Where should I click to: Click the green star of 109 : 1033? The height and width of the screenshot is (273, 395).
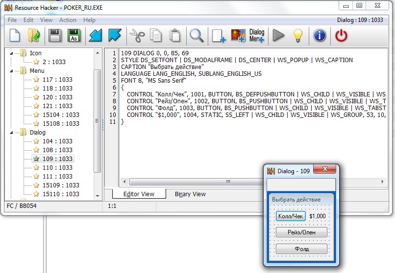point(36,159)
